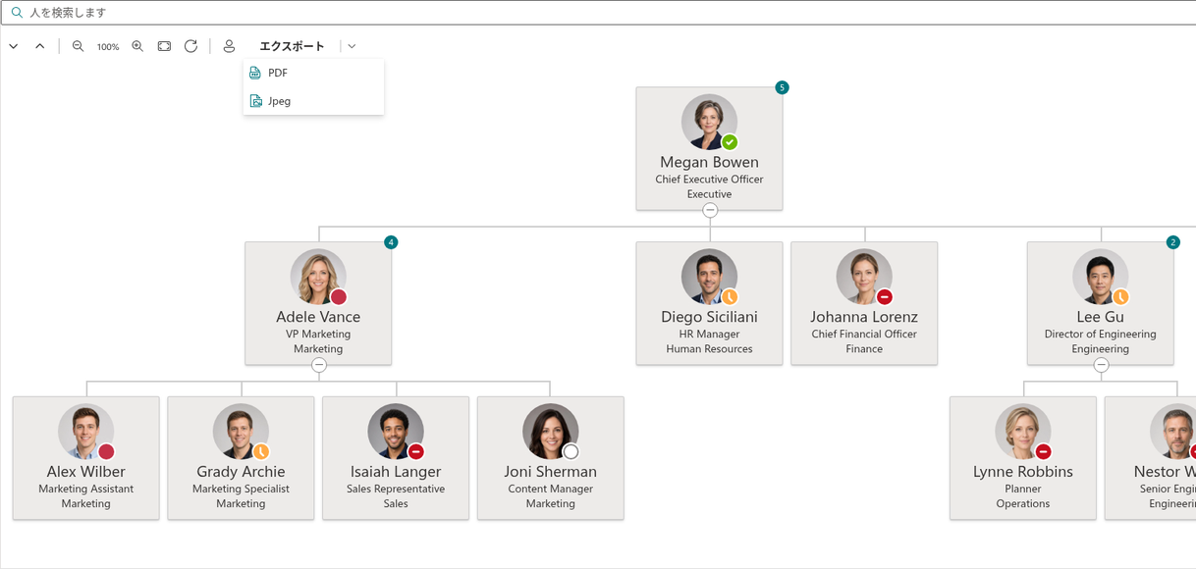Refresh the org chart

click(191, 46)
